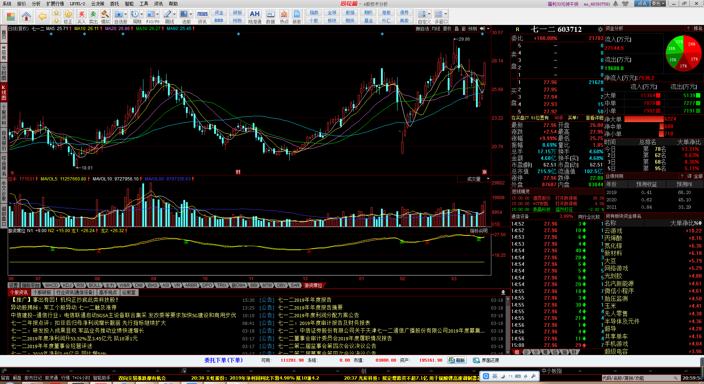Toggle 删自选 watchlist removal
This screenshot has height=384, width=704.
point(422,29)
